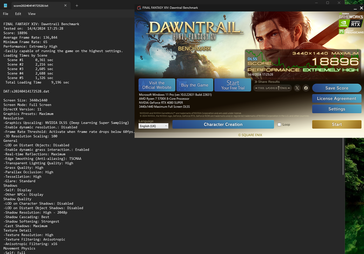
Task: Click the 'Shadow Resolution: High - 2048p' line
Action: click(x=35, y=212)
